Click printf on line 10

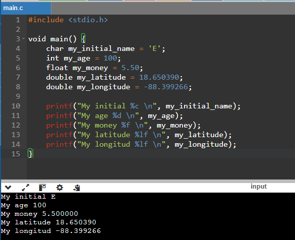(60, 106)
